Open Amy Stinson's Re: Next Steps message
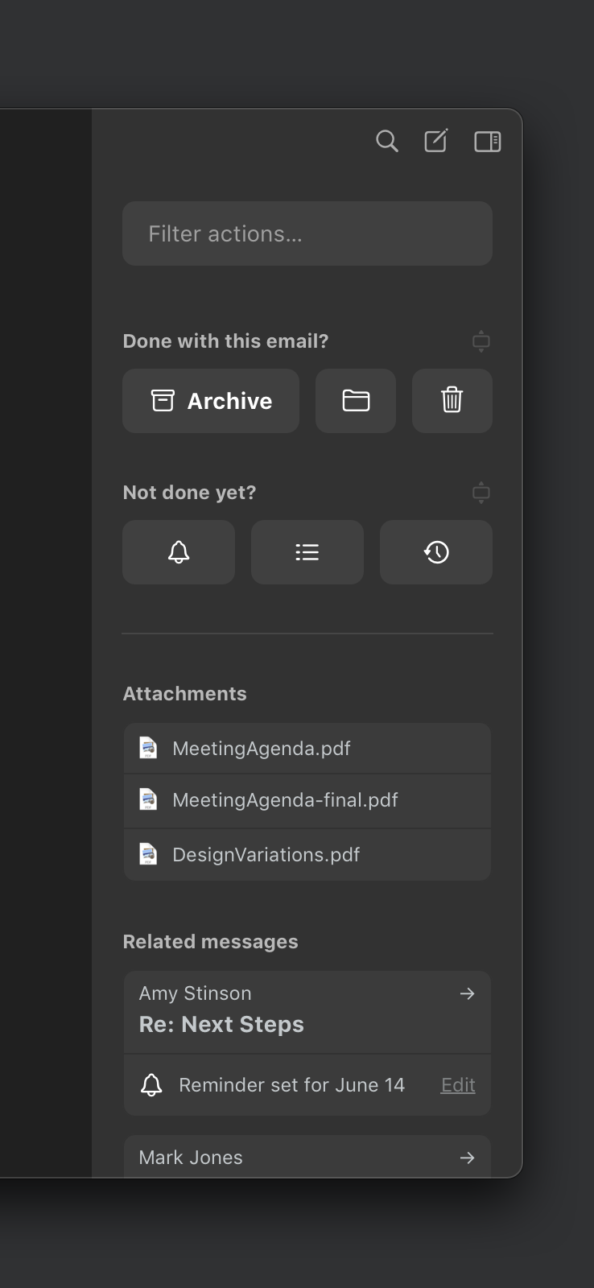The height and width of the screenshot is (1288, 594). tap(307, 1012)
